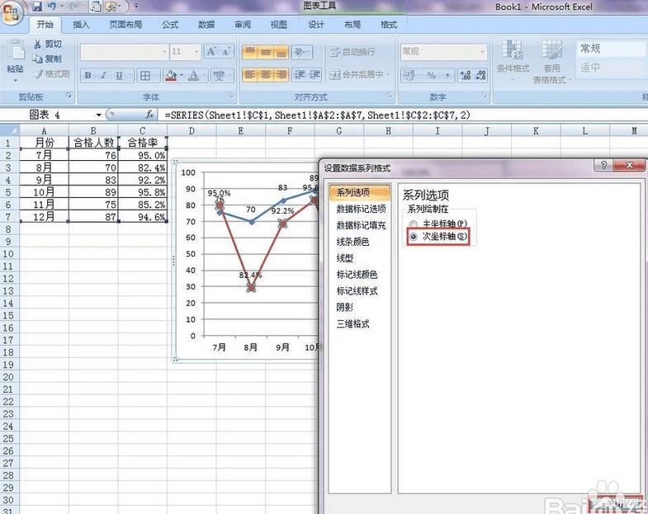Click the increase font size icon
This screenshot has width=648, height=514.
coord(211,52)
